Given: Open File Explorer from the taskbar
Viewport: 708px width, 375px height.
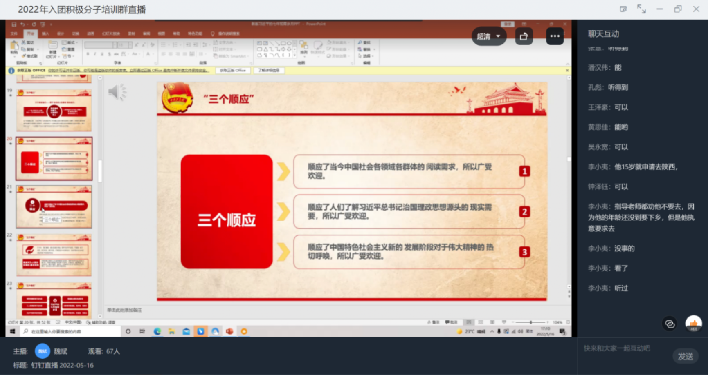Looking at the screenshot, I should (172, 331).
